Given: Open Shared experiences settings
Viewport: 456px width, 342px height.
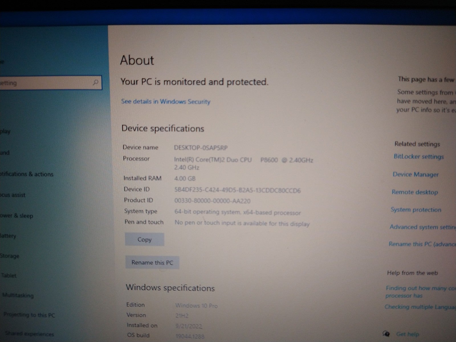Looking at the screenshot, I should [29, 333].
